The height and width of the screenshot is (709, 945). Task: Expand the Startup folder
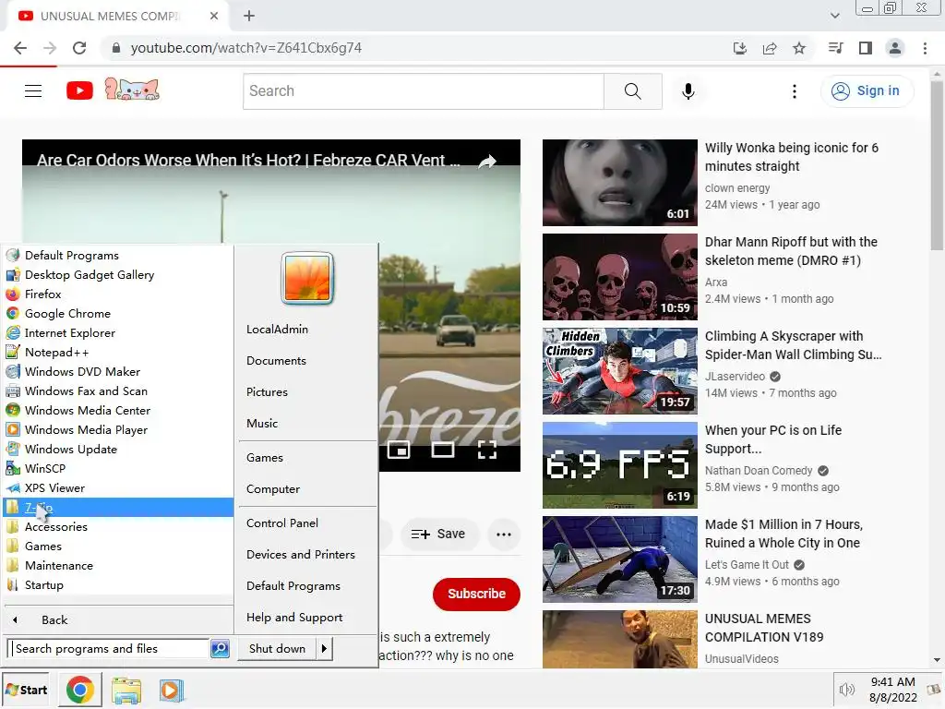[x=118, y=584]
